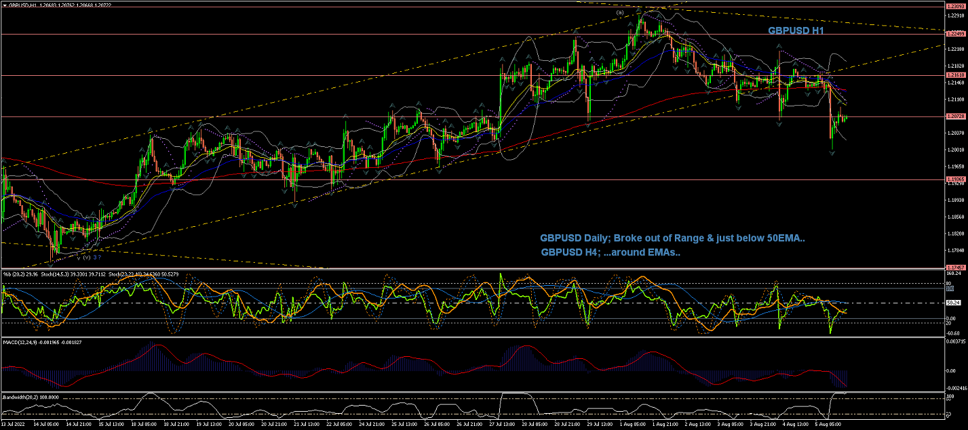Select the 'GBPUSD Daily; Broke out of Range' note

[672, 238]
